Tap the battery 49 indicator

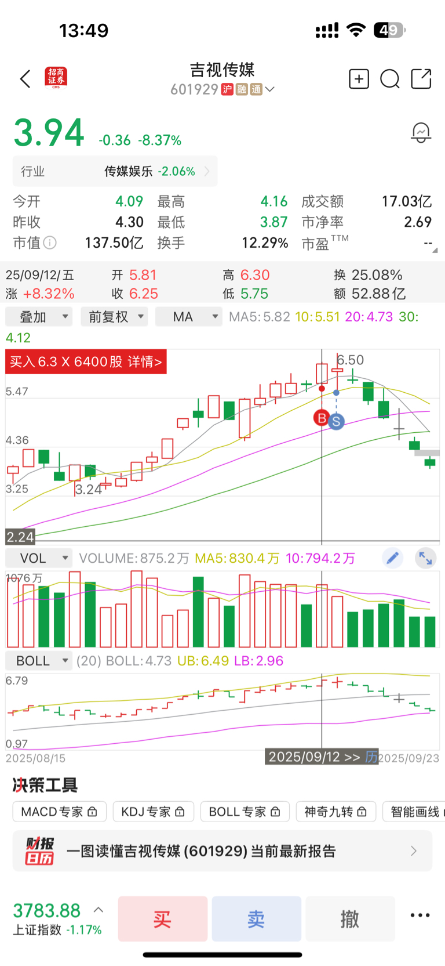pyautogui.click(x=390, y=30)
